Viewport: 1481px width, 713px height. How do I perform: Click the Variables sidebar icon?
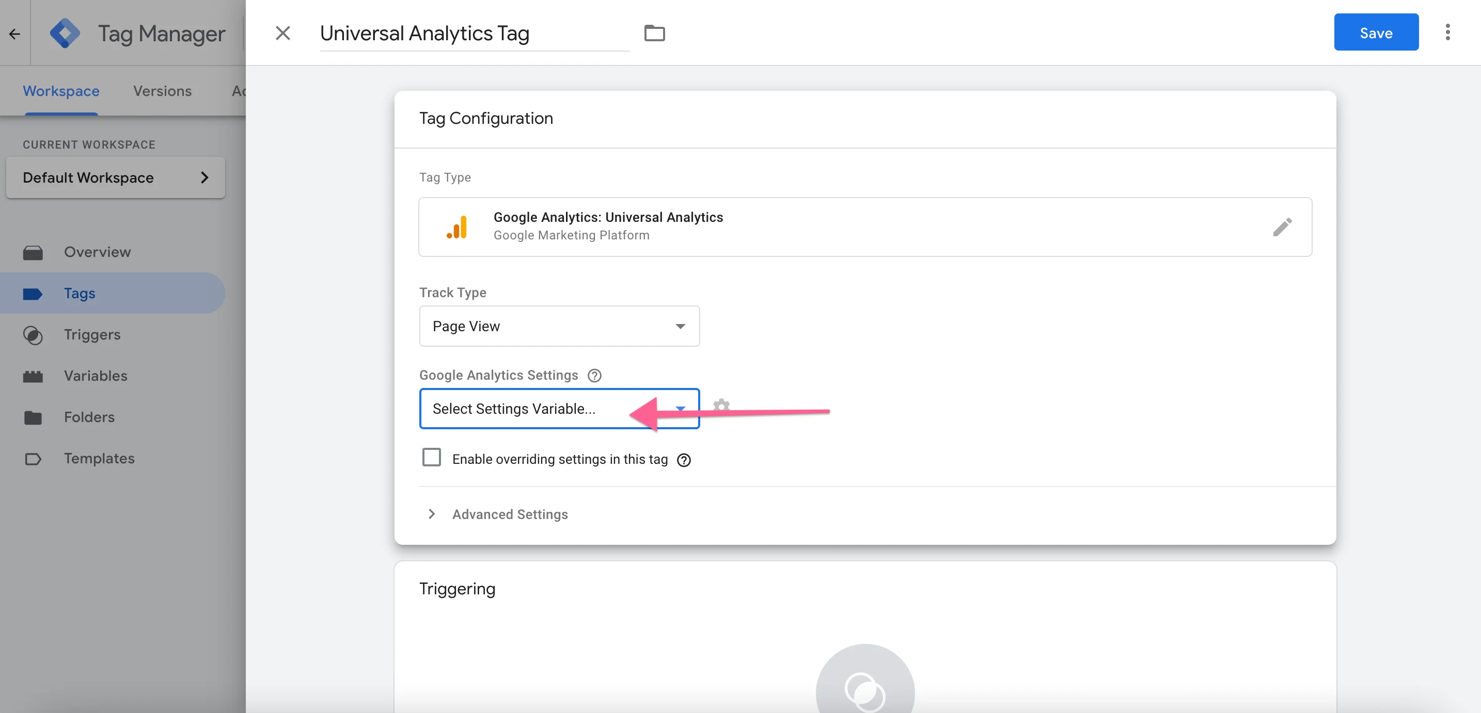point(34,376)
